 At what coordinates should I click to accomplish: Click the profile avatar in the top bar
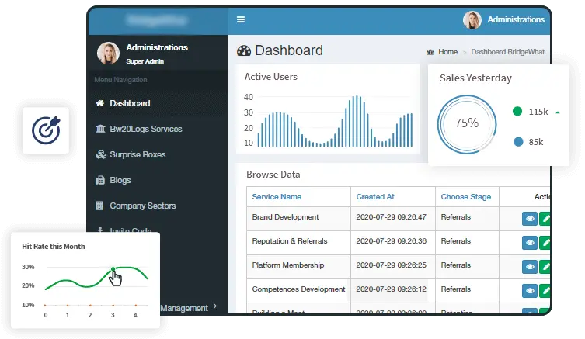tap(472, 20)
